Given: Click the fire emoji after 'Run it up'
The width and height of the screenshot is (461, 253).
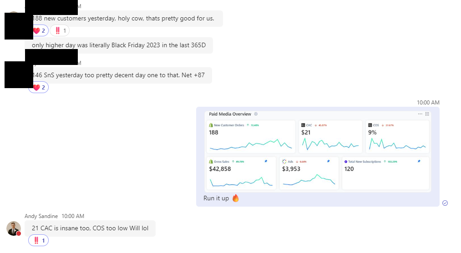Looking at the screenshot, I should 235,198.
